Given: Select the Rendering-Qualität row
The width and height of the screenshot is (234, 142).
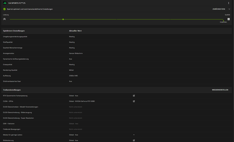Looking at the screenshot, I should pyautogui.click(x=116, y=70).
